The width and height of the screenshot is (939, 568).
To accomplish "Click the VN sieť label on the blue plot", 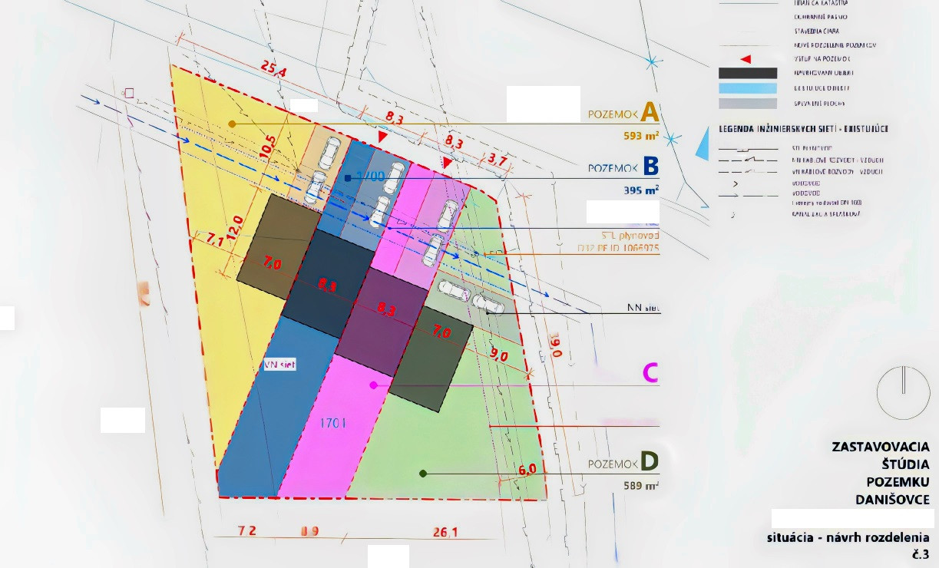I will pos(279,365).
